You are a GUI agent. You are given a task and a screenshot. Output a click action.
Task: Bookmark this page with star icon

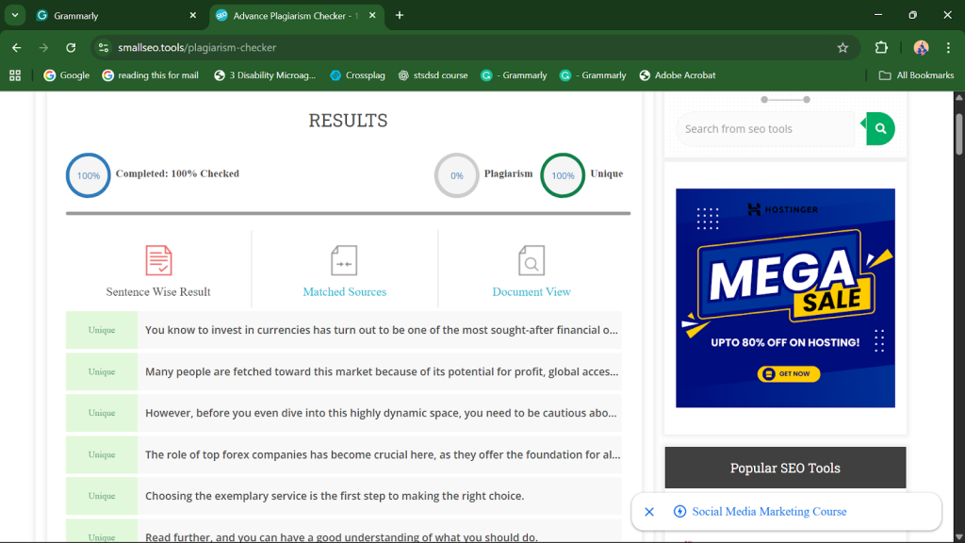pos(842,48)
